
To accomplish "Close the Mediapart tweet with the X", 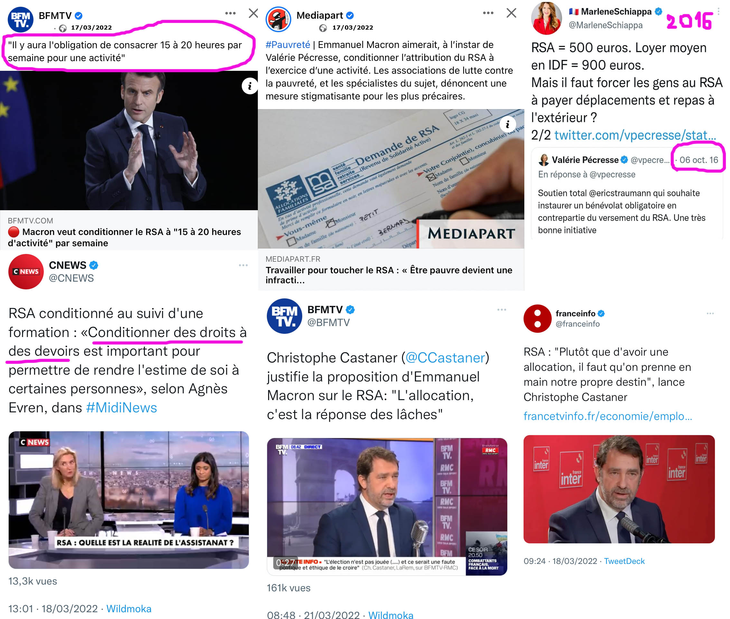I will pos(511,13).
